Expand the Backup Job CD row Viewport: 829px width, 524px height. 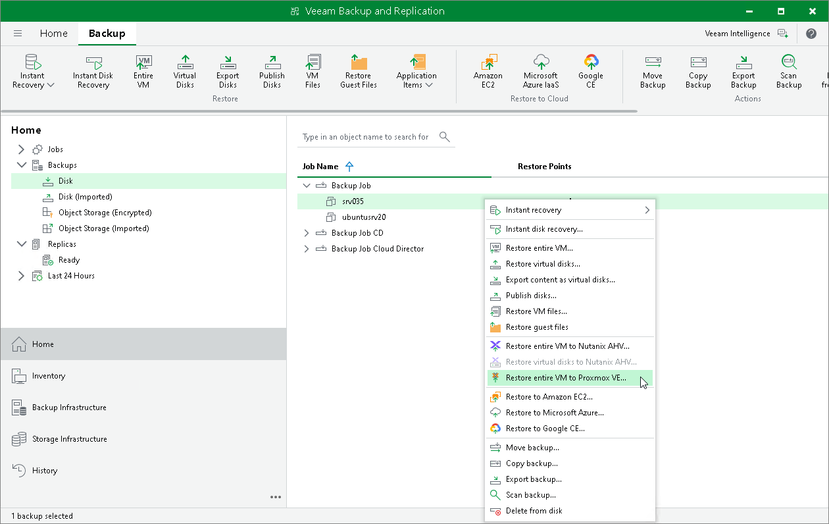point(306,233)
